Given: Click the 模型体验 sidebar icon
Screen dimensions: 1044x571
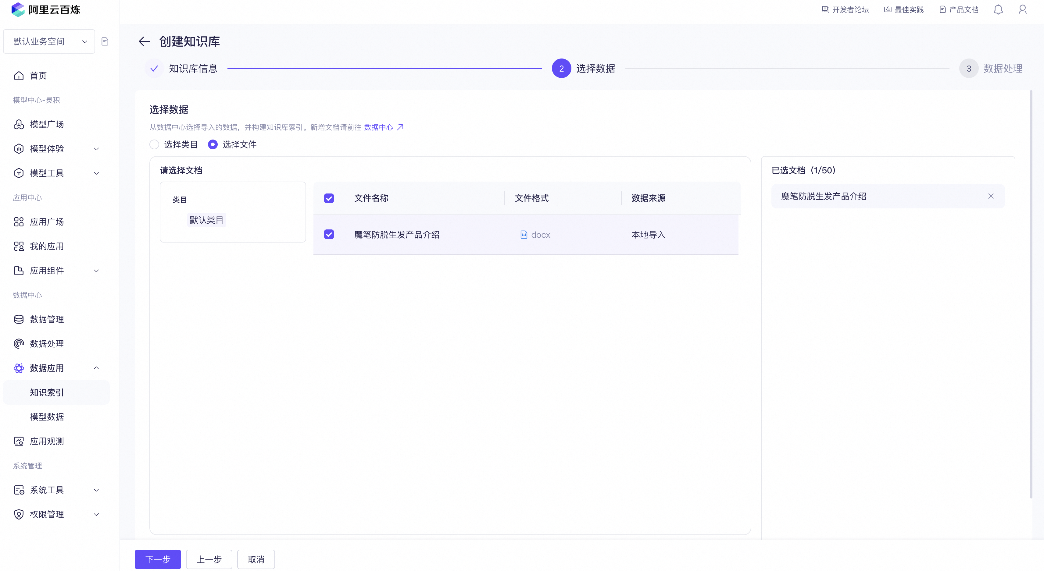Looking at the screenshot, I should (x=19, y=149).
